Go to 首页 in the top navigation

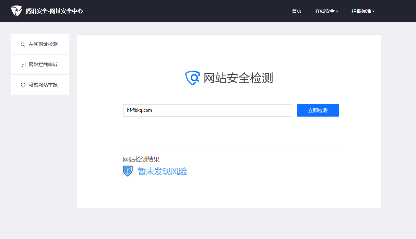297,11
